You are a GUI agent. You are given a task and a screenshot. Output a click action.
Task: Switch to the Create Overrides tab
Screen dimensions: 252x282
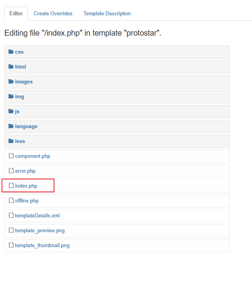pos(53,14)
